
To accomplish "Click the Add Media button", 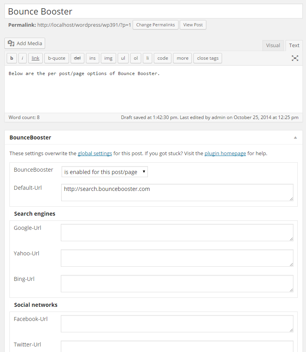I will pos(25,43).
